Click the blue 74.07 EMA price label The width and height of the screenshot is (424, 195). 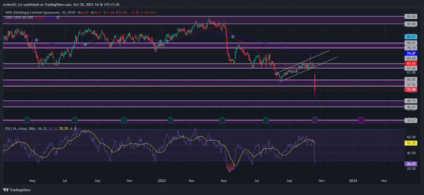click(410, 53)
